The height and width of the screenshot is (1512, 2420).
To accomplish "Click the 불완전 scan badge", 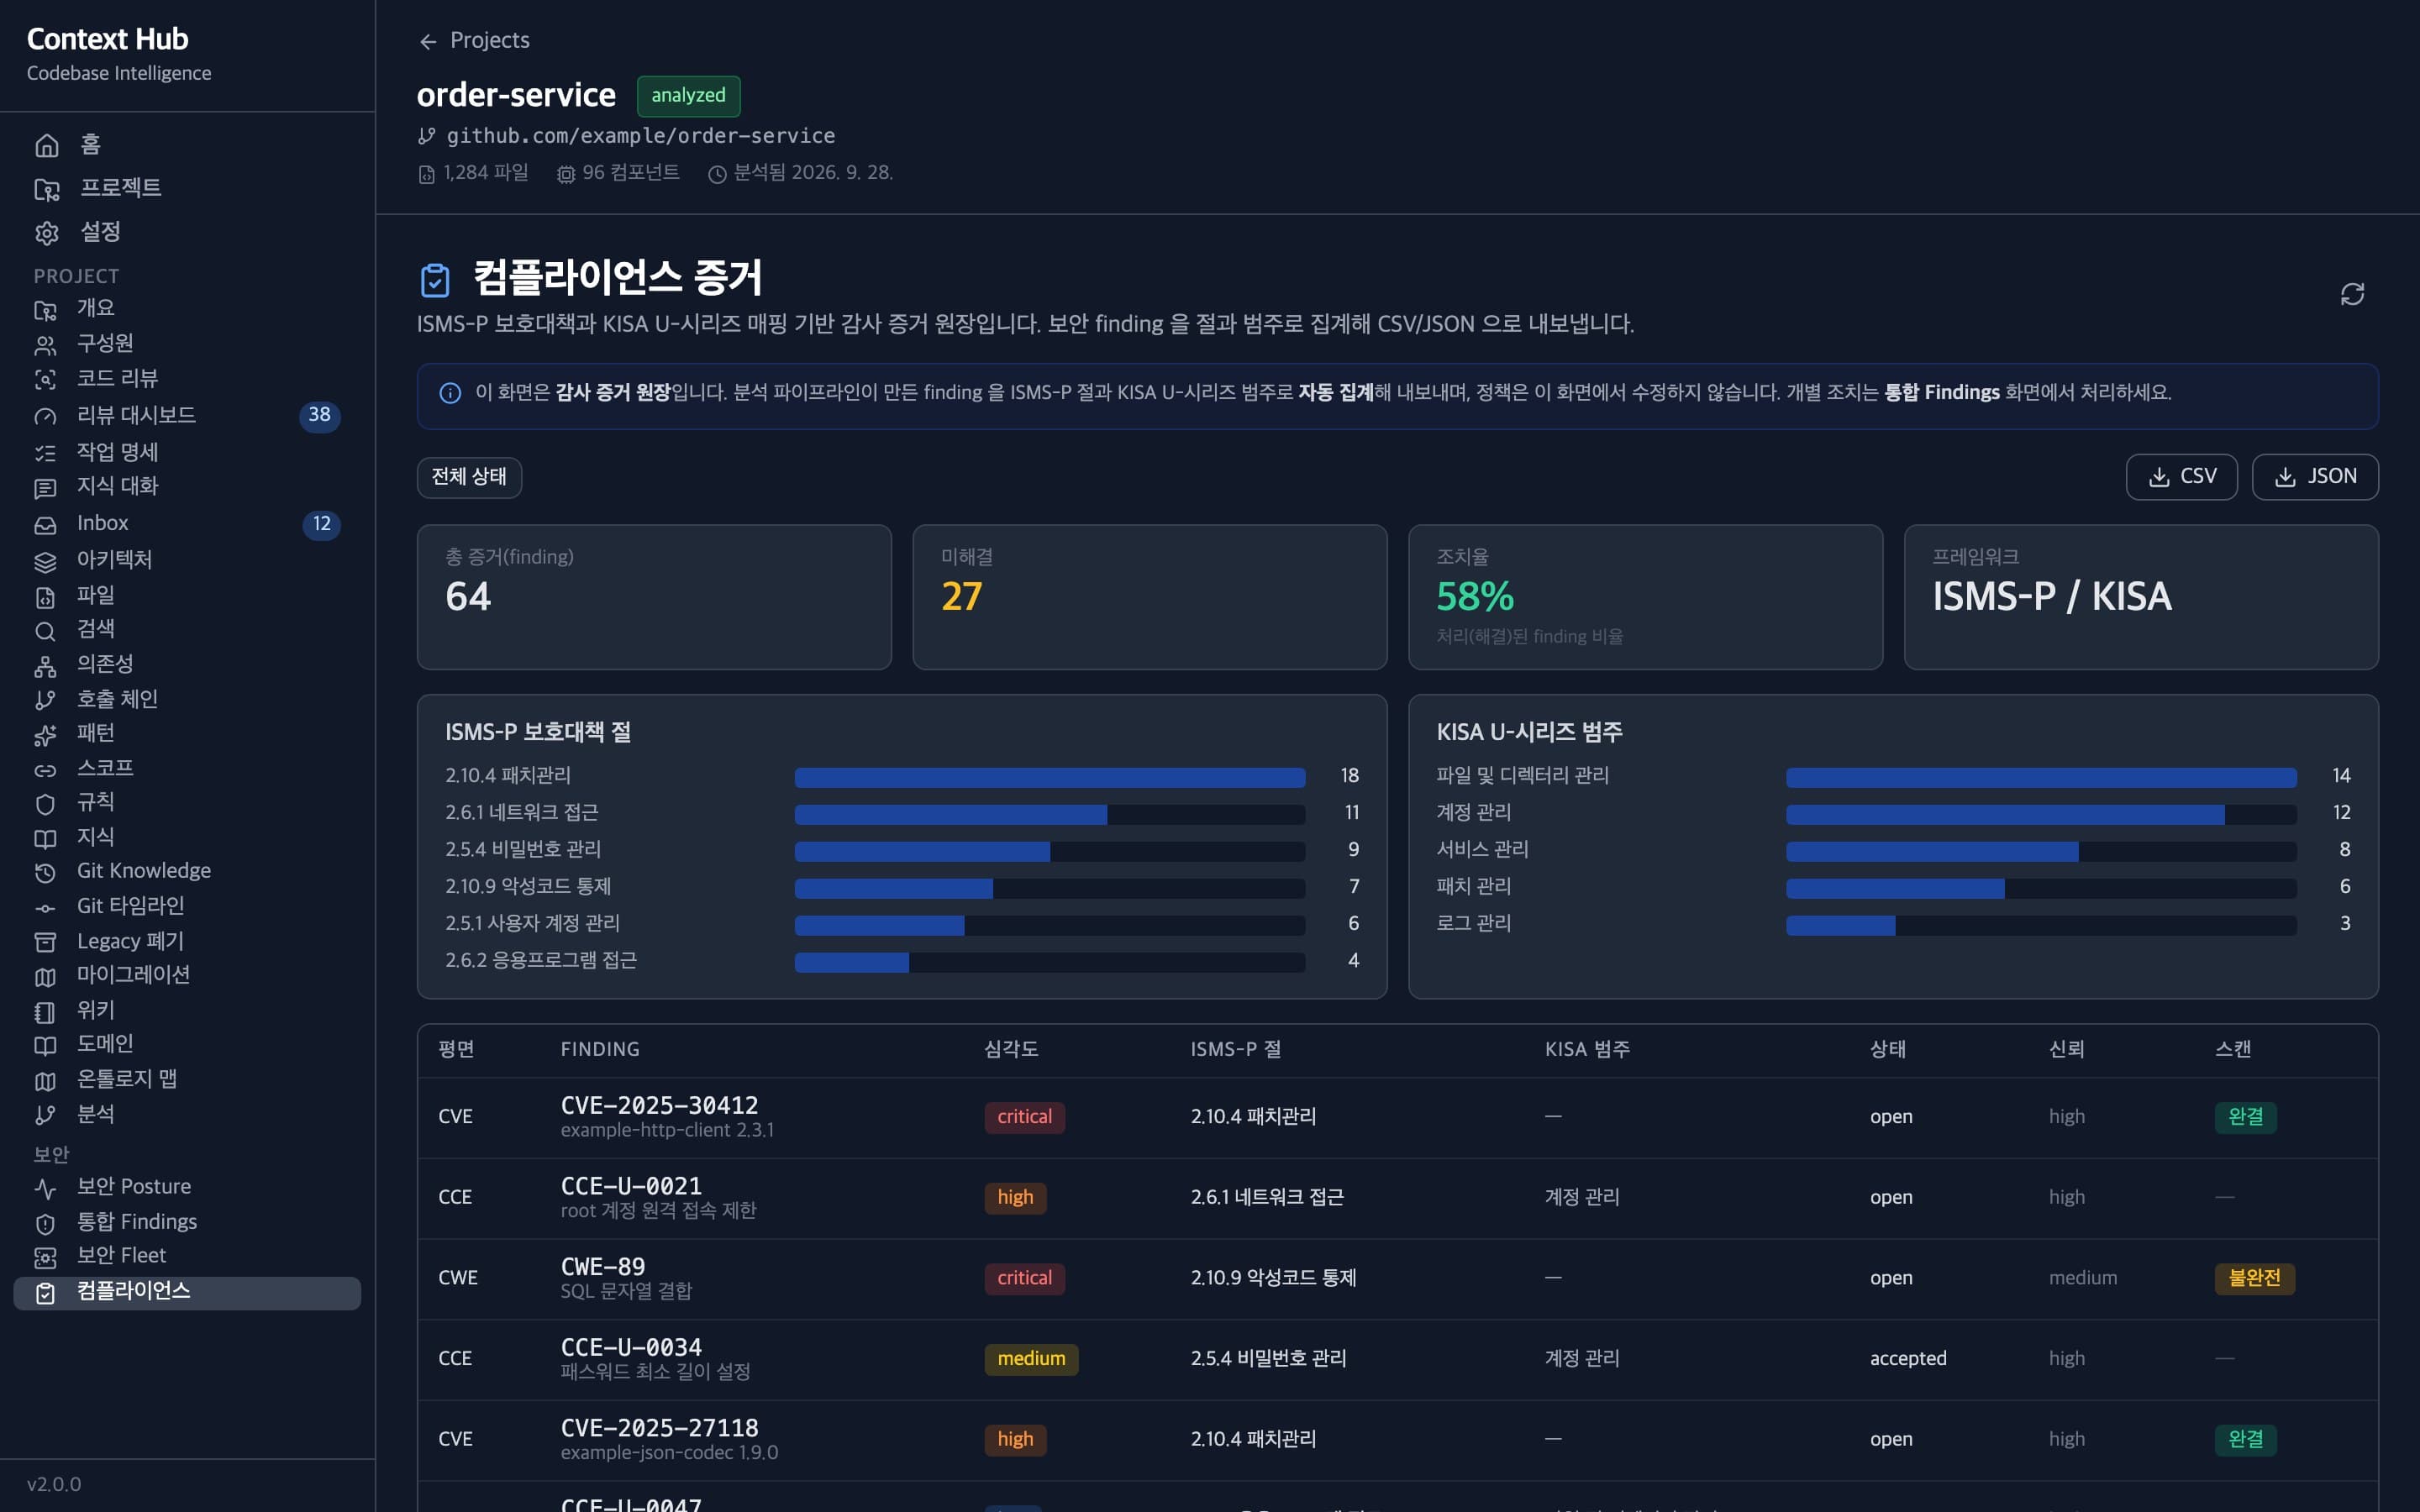I will coord(2254,1278).
